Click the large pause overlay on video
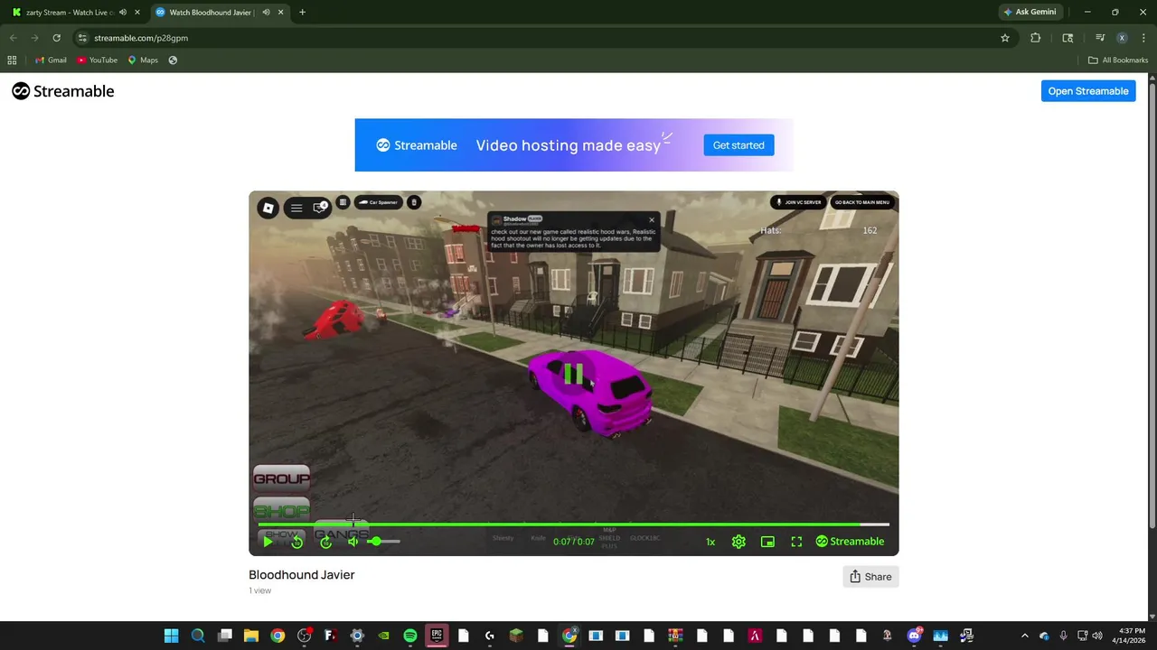 tap(573, 373)
